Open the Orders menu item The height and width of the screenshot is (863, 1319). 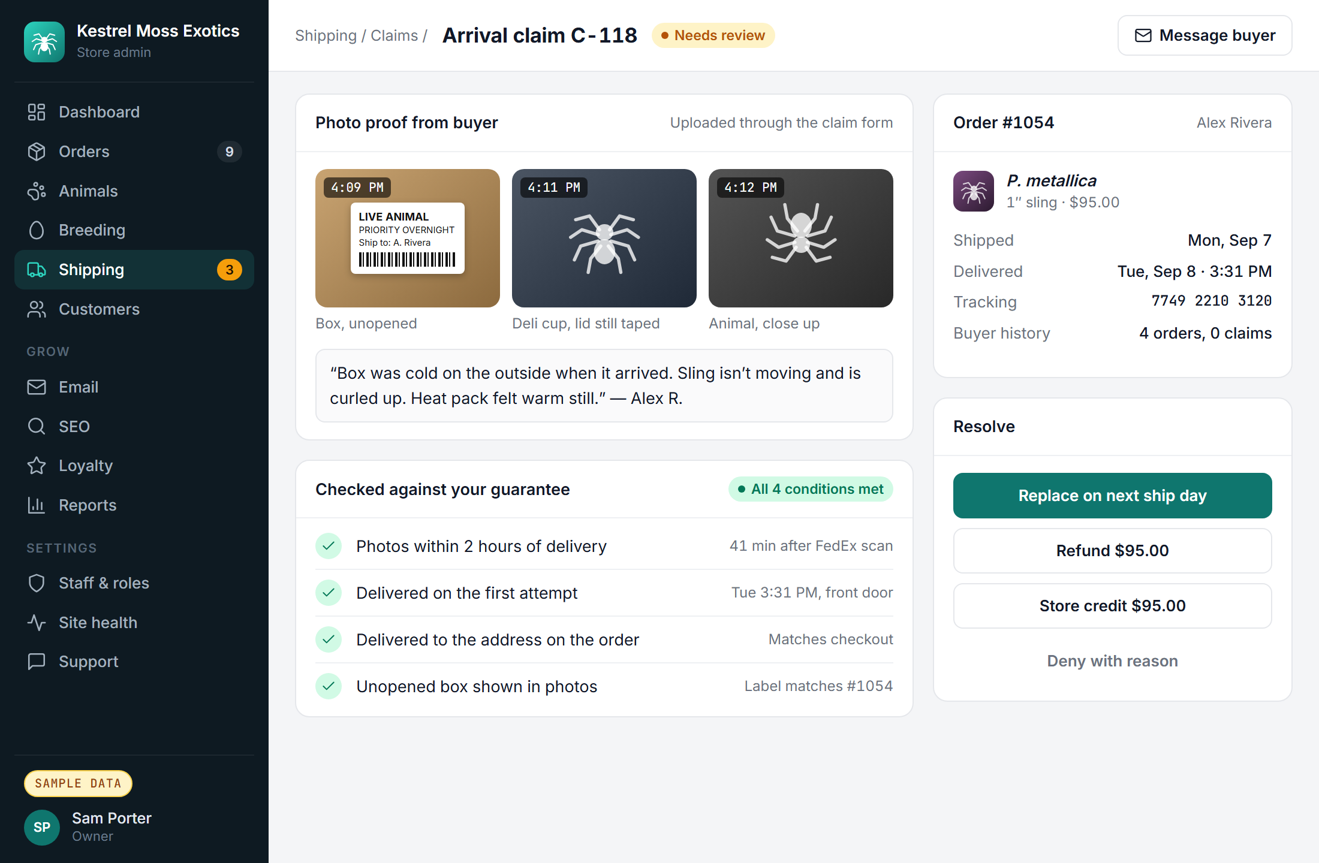tap(134, 152)
